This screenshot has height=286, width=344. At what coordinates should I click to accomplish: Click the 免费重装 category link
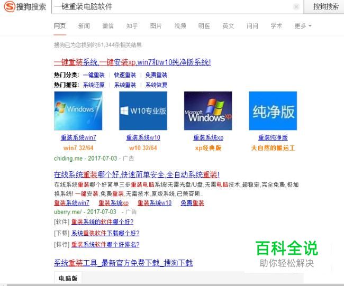[x=156, y=75]
